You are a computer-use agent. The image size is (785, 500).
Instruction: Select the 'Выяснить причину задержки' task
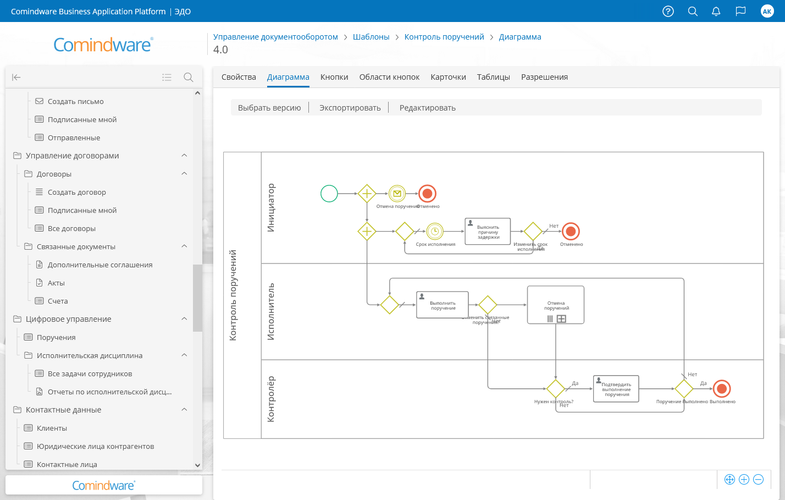(x=488, y=232)
